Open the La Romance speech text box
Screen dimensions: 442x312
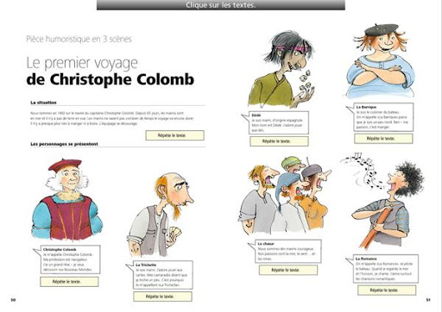click(x=385, y=269)
